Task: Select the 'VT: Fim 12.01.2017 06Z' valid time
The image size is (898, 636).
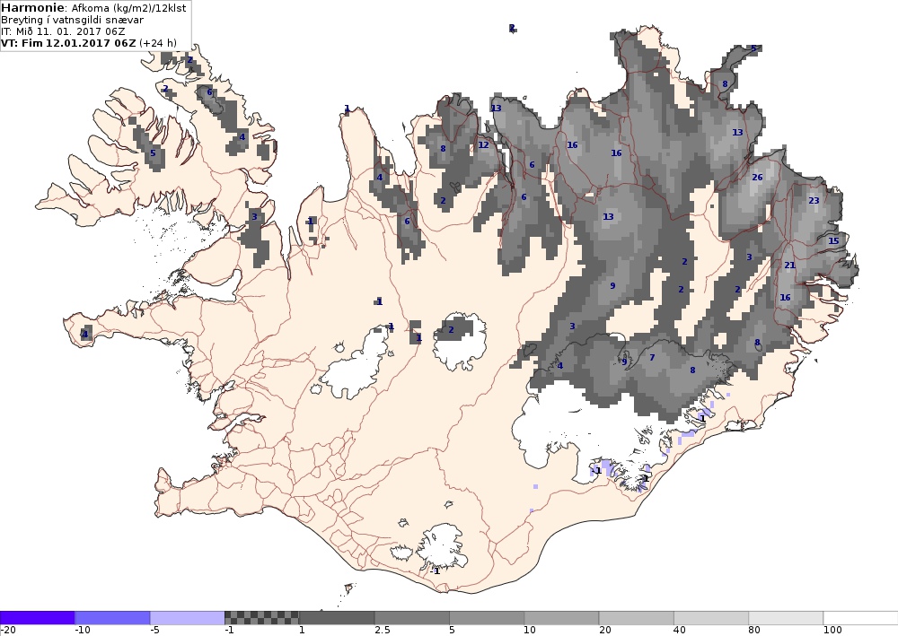Action: click(69, 43)
